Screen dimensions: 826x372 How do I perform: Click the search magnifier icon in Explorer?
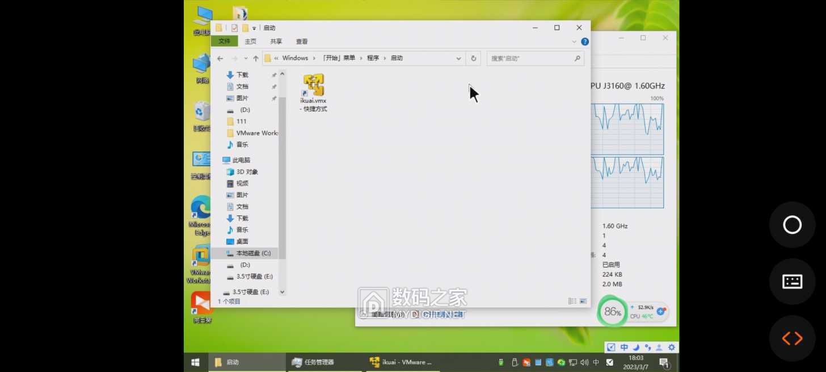pyautogui.click(x=577, y=58)
